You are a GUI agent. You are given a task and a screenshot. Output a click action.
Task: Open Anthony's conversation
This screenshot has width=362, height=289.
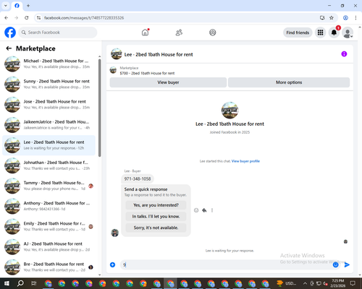(x=49, y=206)
